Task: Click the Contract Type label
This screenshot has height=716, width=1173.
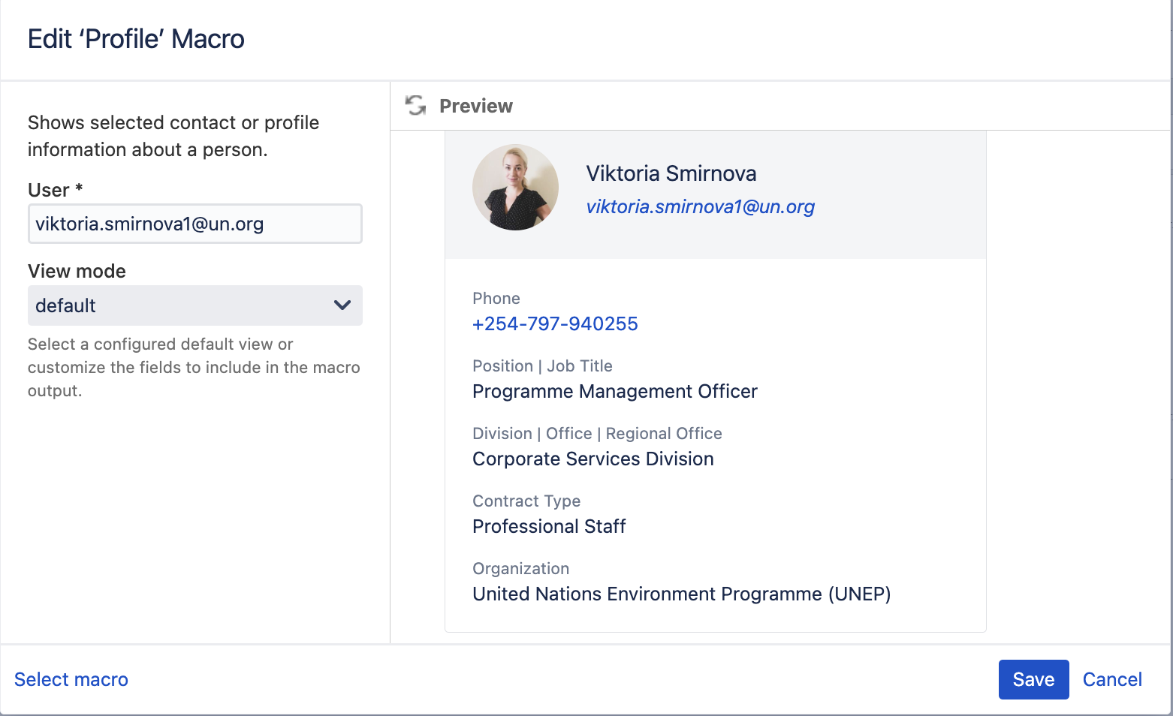Action: (526, 501)
